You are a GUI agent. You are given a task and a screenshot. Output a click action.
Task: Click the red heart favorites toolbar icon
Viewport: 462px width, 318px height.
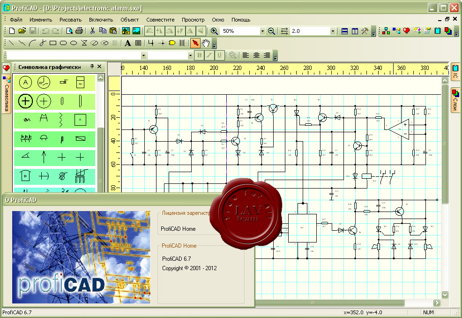406,30
